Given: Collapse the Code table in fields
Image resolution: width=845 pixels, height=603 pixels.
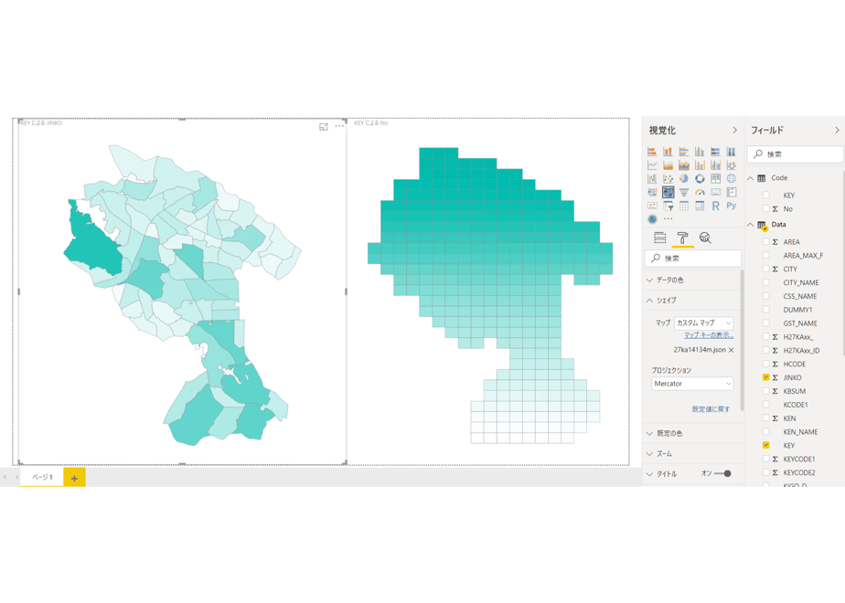Looking at the screenshot, I should coord(750,178).
